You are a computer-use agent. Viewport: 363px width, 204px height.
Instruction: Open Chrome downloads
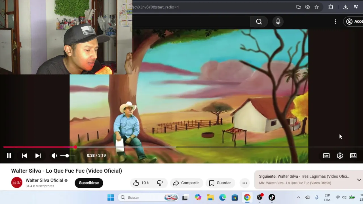click(345, 7)
